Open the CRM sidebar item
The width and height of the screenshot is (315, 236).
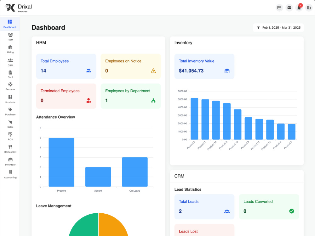point(10,62)
